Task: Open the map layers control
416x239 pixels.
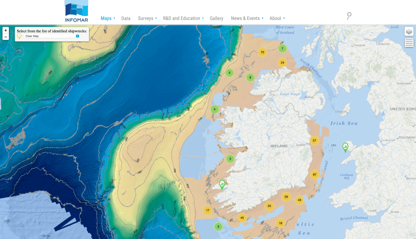Action: 409,32
